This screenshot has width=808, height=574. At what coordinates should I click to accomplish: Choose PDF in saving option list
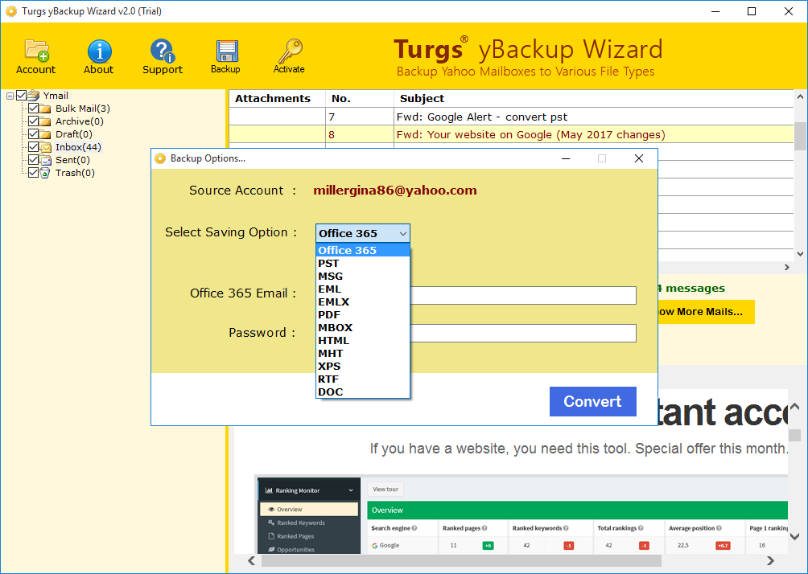coord(363,314)
